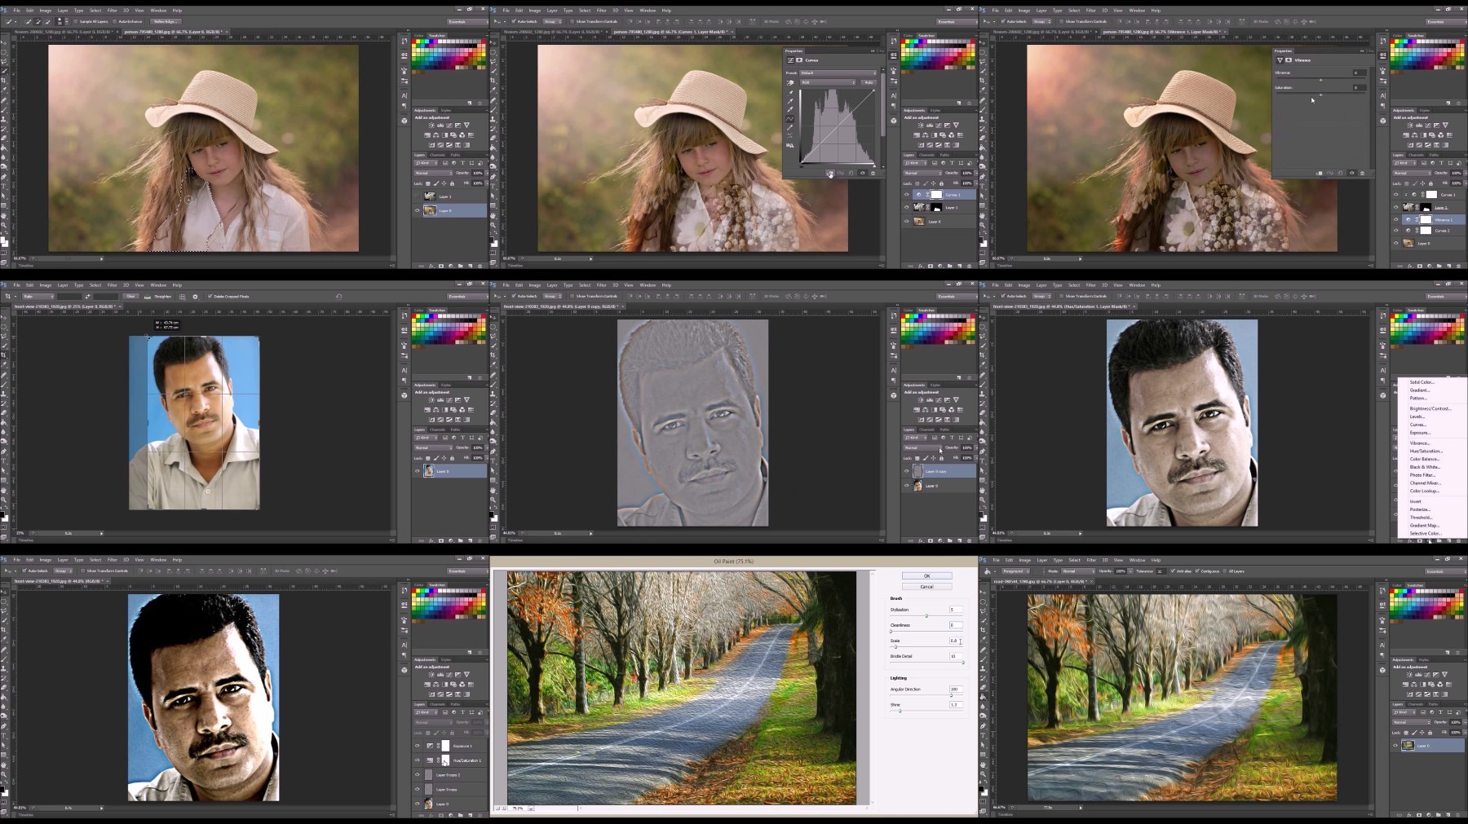Open Group dropdown in Exposure 1 layers window

[63, 571]
